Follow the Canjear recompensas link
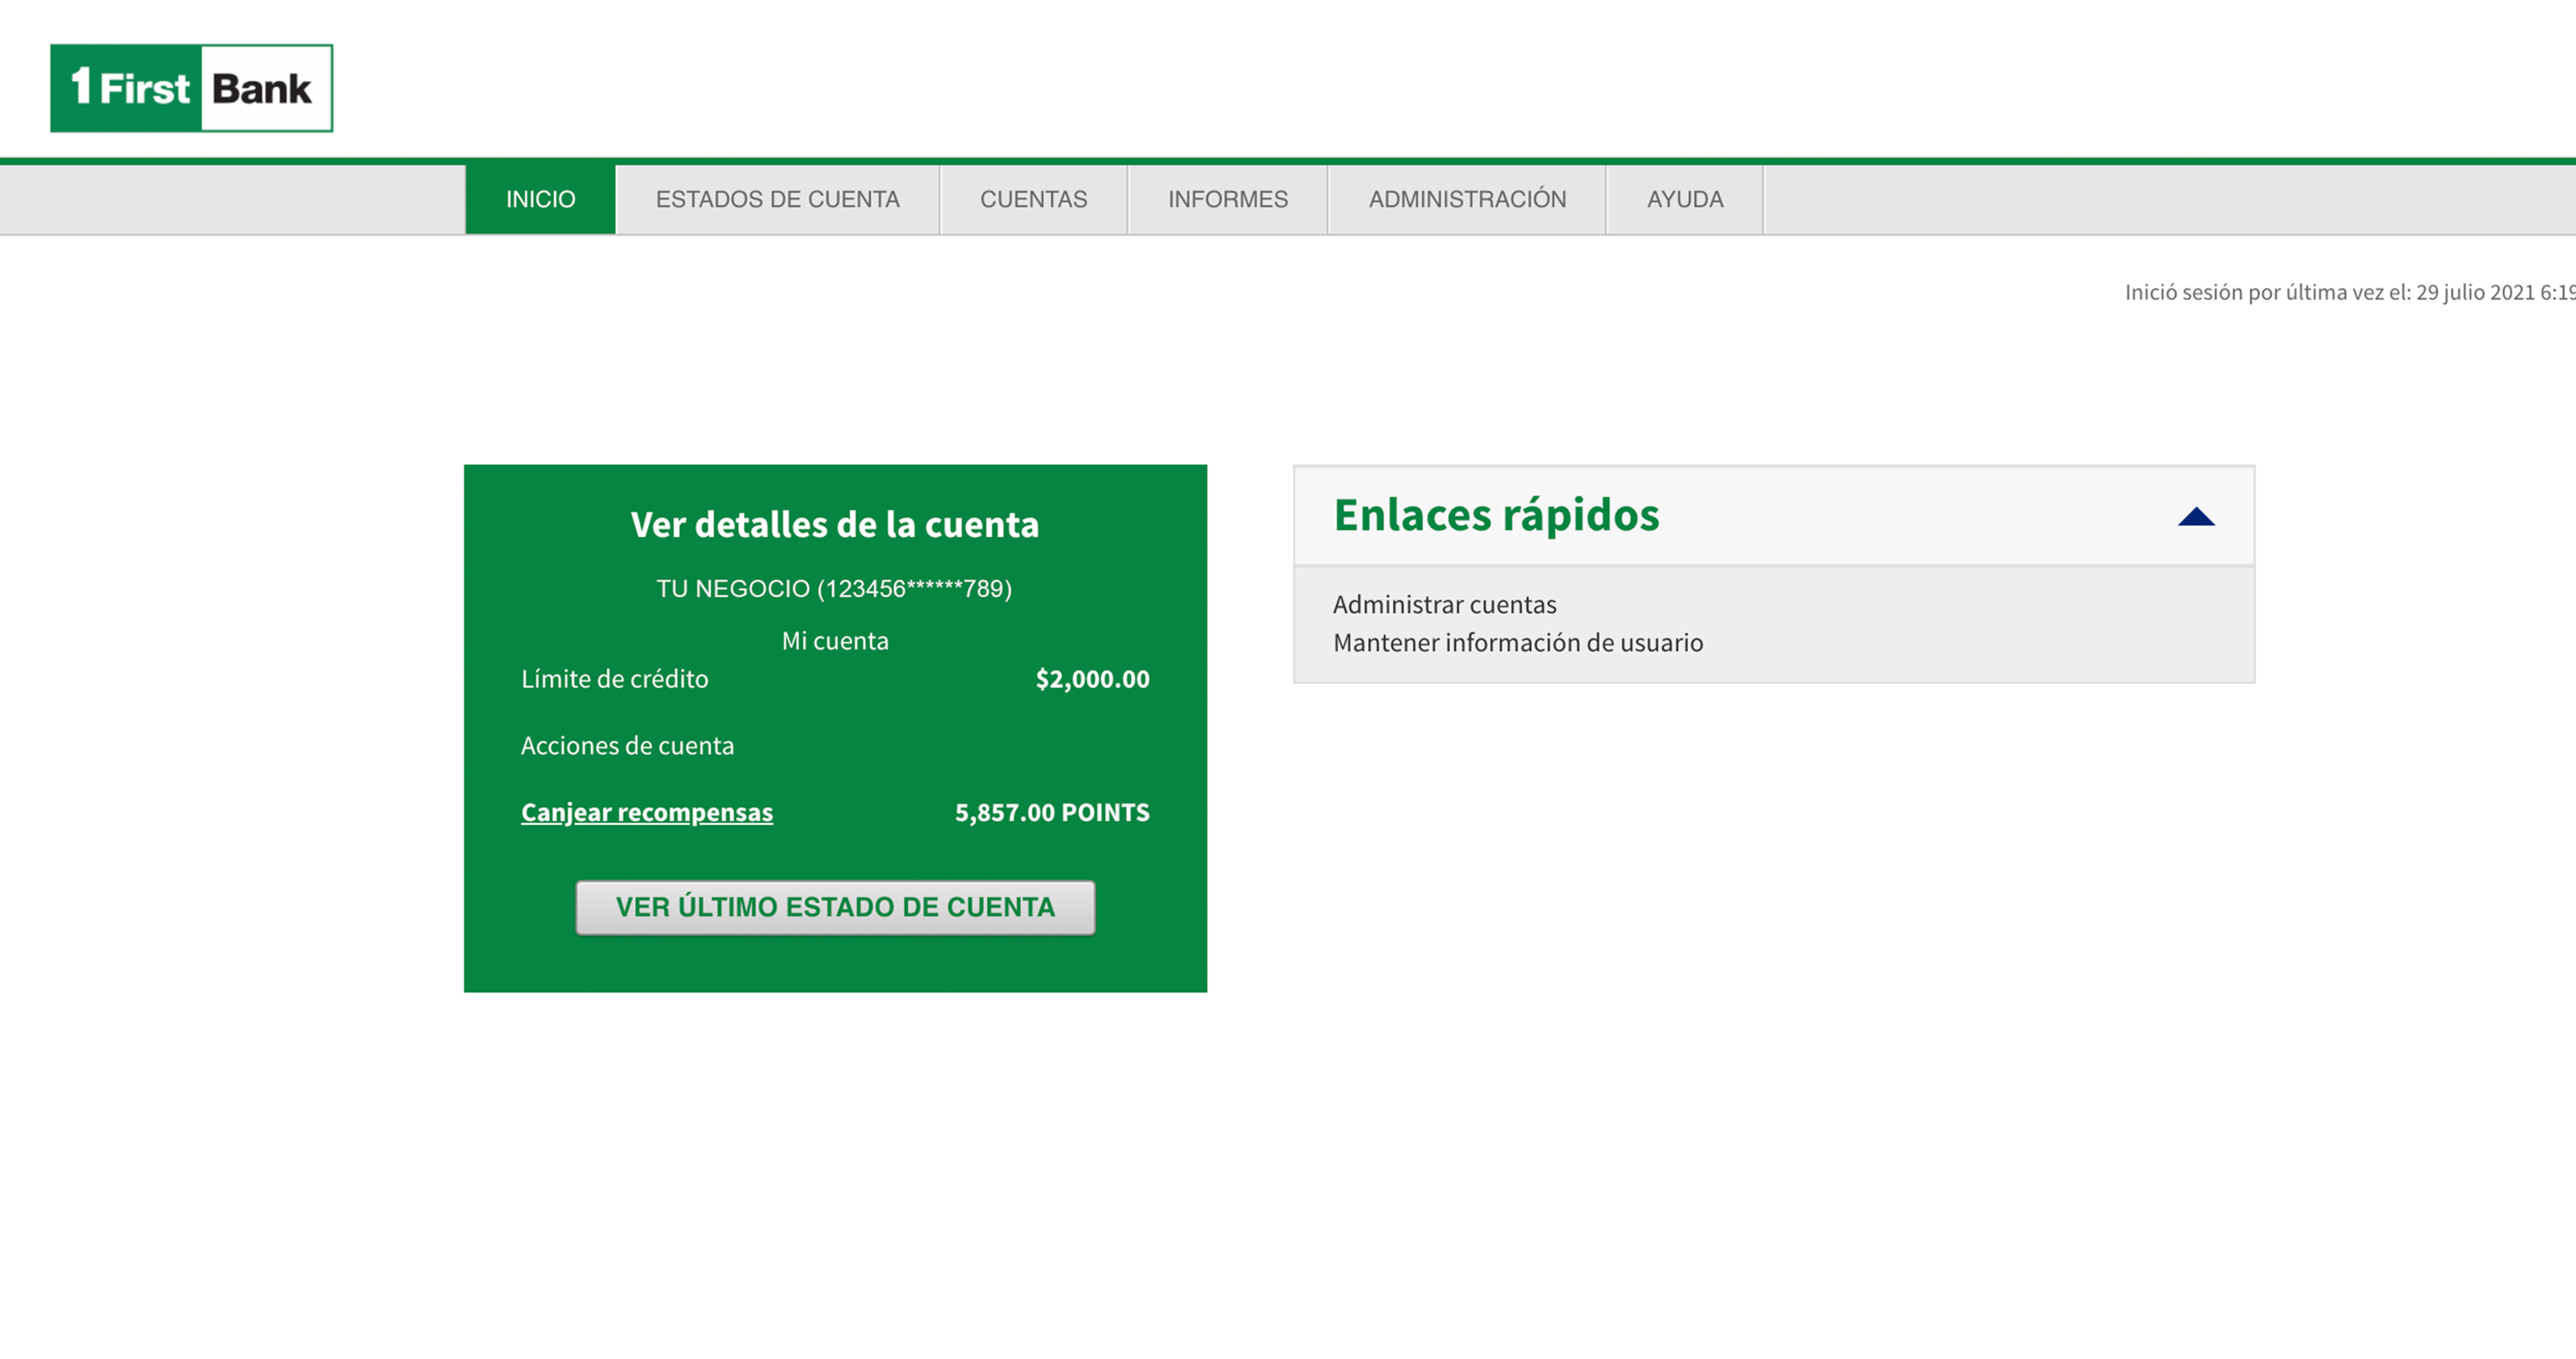The height and width of the screenshot is (1359, 2576). [x=647, y=812]
